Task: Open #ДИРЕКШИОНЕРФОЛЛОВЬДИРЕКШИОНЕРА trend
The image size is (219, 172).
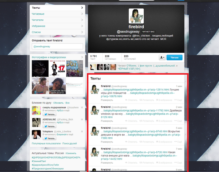Action: pos(56,157)
